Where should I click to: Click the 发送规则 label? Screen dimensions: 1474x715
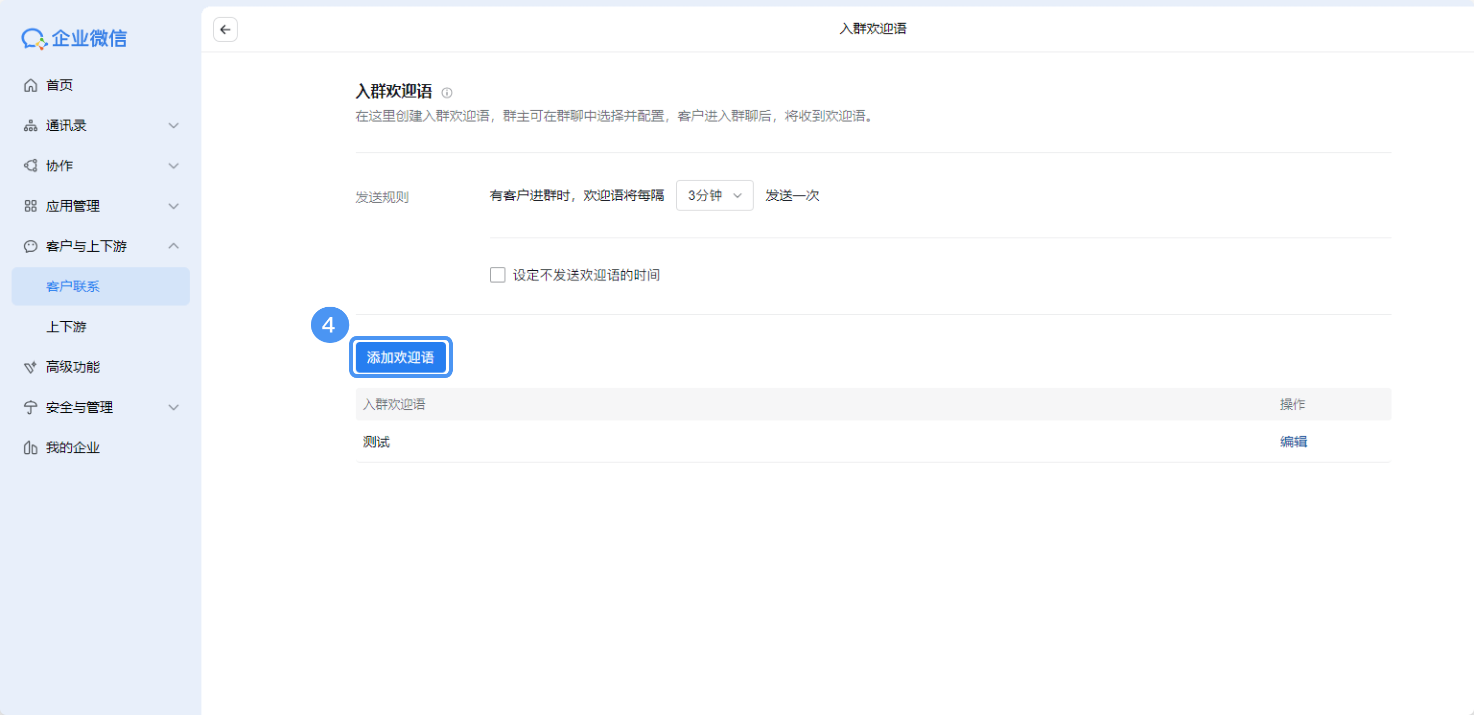[x=382, y=197]
